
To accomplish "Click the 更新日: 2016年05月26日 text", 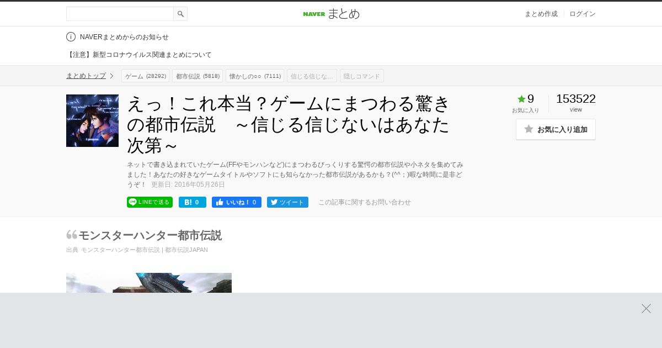I will pyautogui.click(x=188, y=184).
